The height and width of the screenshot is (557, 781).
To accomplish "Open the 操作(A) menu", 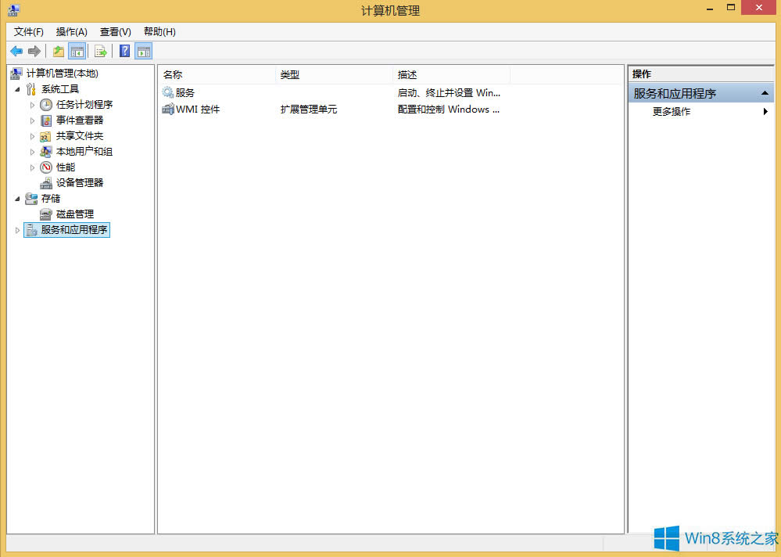I will 71,32.
